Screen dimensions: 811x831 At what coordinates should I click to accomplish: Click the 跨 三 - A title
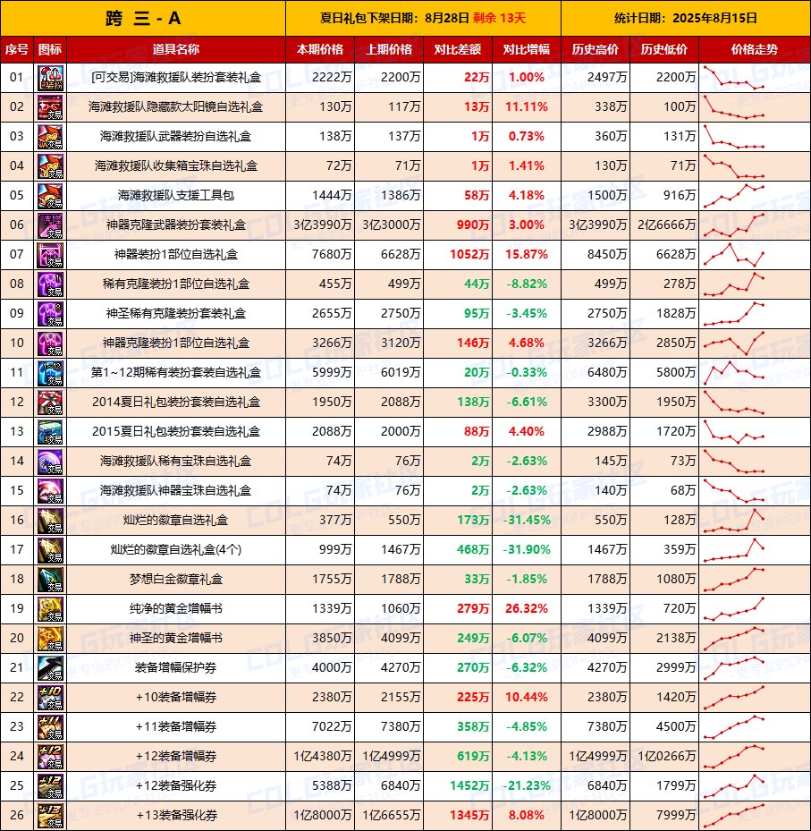click(143, 19)
